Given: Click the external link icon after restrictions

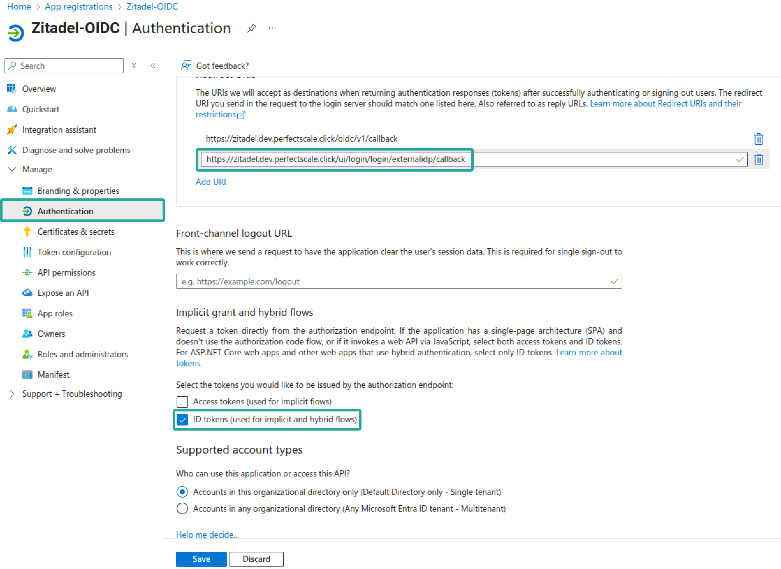Looking at the screenshot, I should [x=241, y=115].
